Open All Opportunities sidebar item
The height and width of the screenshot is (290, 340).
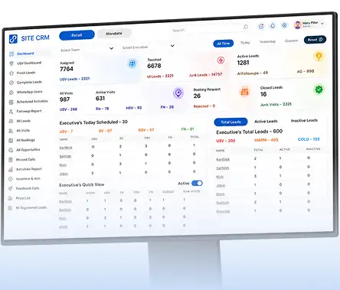tap(28, 150)
